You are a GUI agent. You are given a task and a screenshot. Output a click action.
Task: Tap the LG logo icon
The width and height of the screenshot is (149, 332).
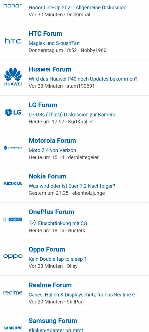tap(13, 112)
